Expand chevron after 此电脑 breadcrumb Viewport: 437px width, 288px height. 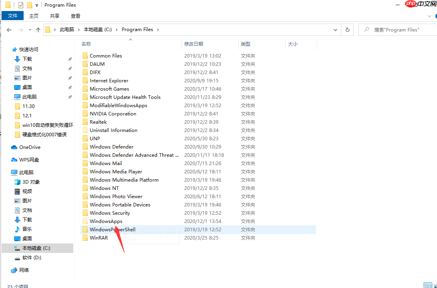click(79, 30)
